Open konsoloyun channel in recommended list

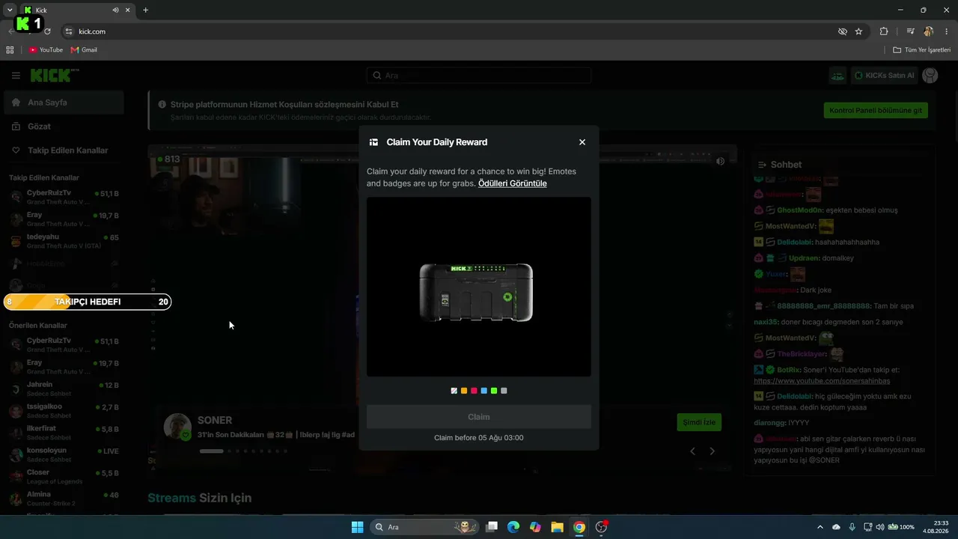tap(64, 454)
